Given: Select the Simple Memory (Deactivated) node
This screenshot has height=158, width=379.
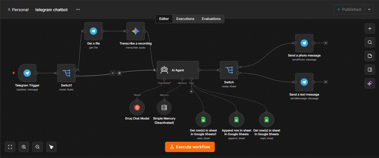Looking at the screenshot, I should click(x=164, y=108).
